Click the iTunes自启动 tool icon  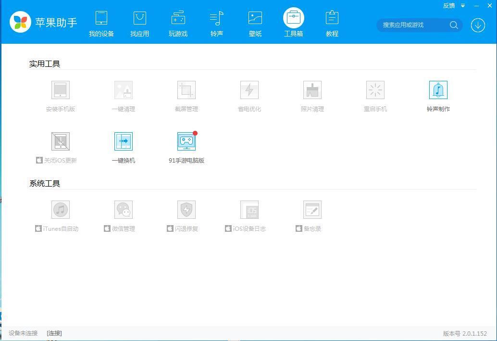pos(61,210)
